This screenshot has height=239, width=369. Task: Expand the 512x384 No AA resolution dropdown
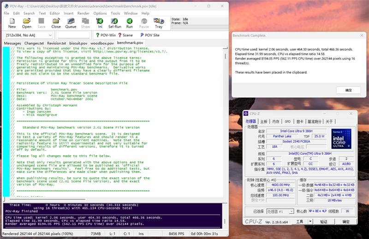pyautogui.click(x=29, y=35)
